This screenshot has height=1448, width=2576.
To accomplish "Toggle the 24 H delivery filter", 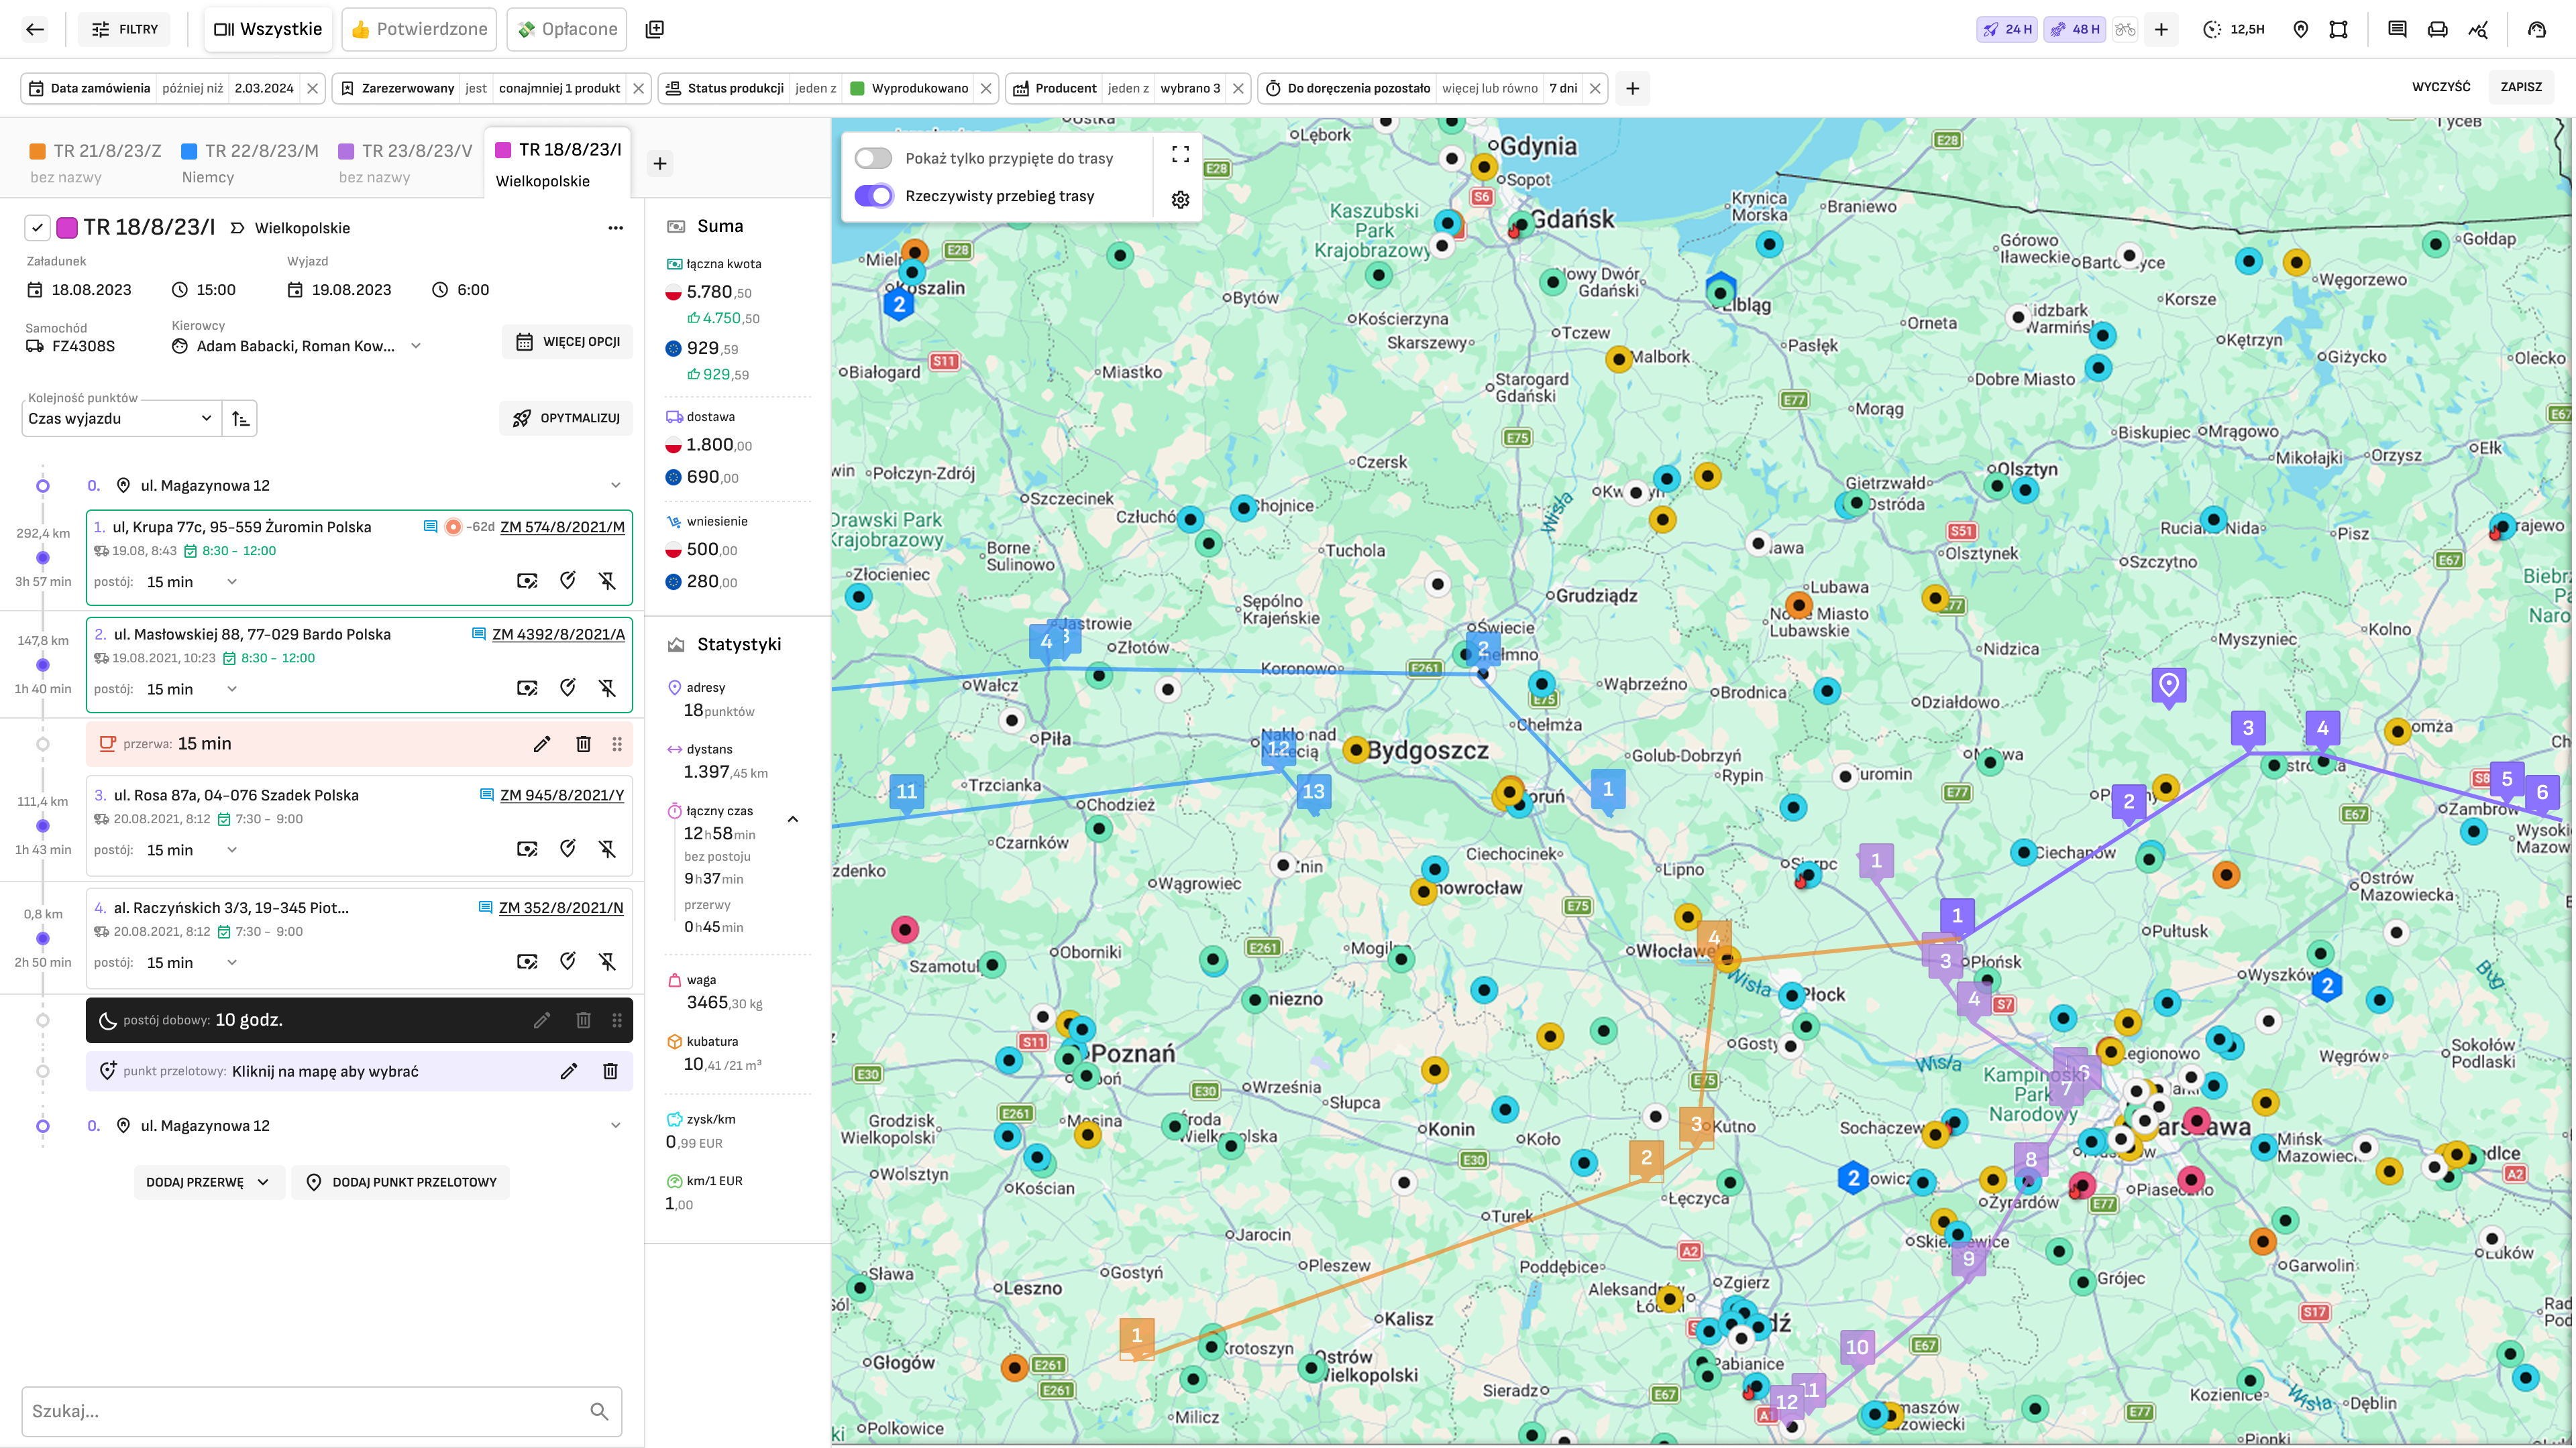I will tap(2007, 29).
